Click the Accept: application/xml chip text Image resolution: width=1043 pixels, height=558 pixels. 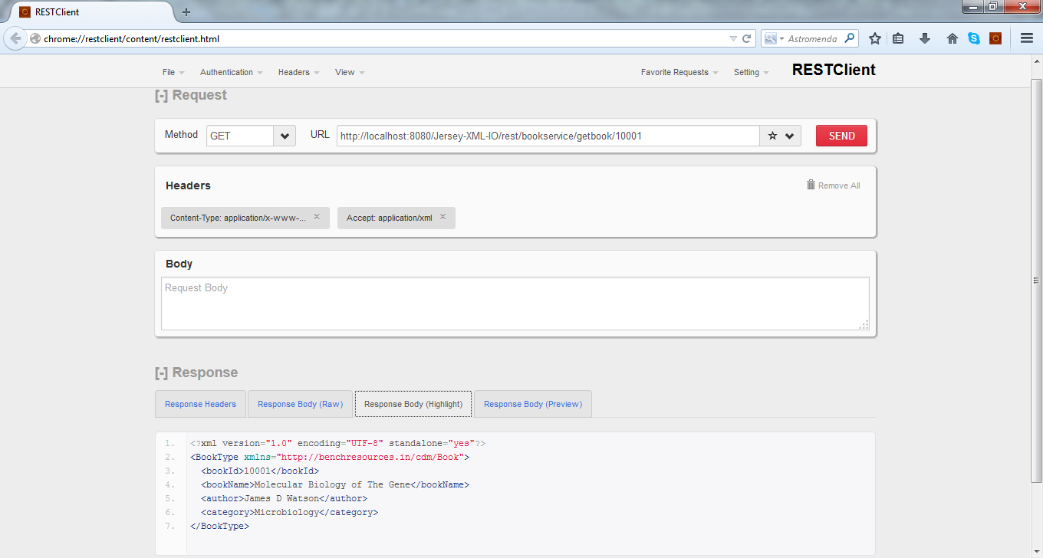click(x=389, y=218)
